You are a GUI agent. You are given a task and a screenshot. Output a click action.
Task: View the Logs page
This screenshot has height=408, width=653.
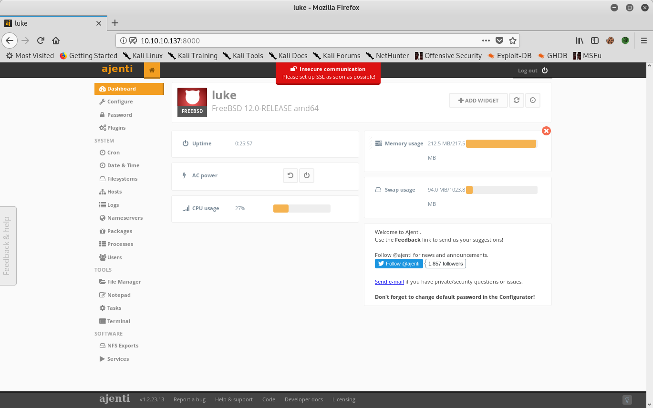109,205
